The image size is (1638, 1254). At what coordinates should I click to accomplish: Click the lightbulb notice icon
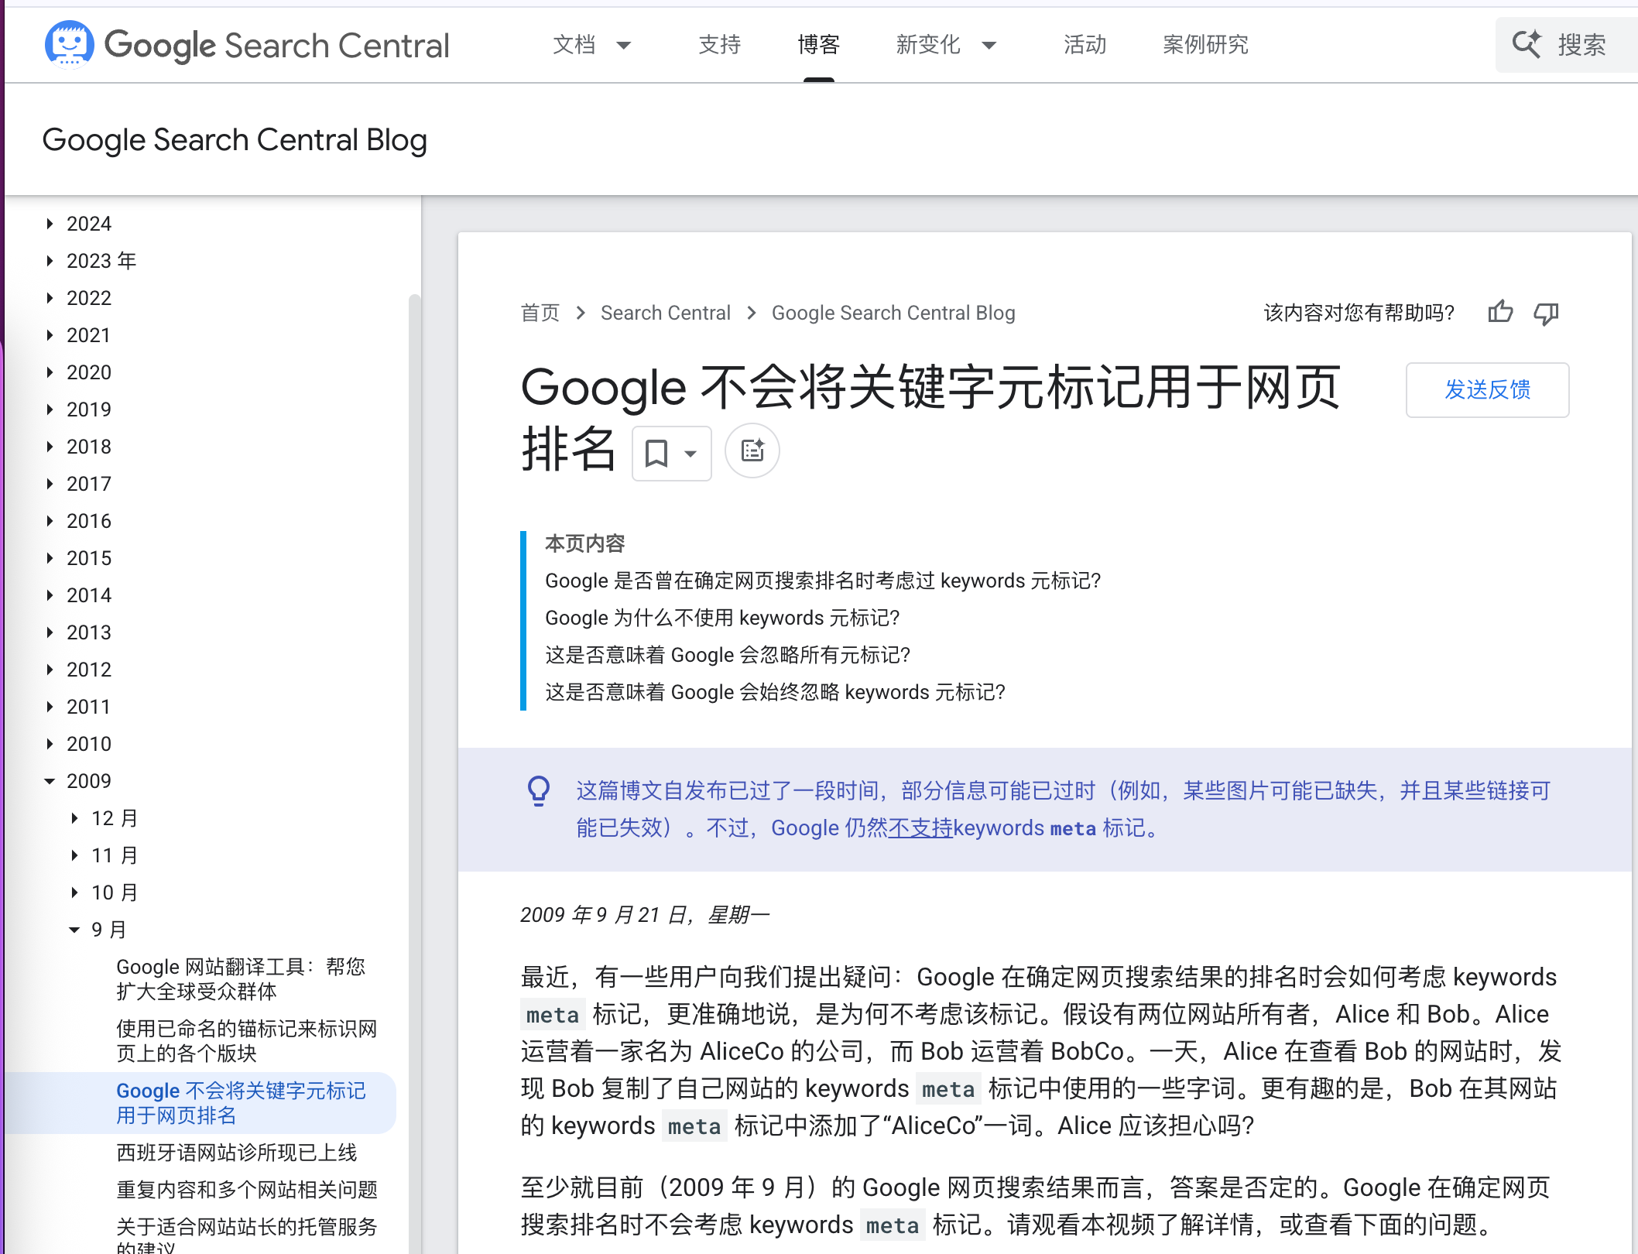pyautogui.click(x=539, y=790)
